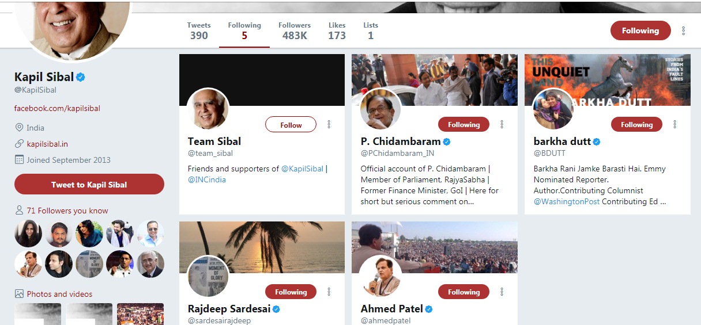701x325 pixels.
Task: Unfollow Rajdeep Sardesai via Following button
Action: (x=291, y=292)
